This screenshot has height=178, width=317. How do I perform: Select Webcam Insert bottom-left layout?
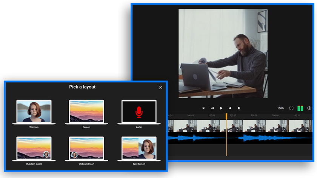[86, 151]
